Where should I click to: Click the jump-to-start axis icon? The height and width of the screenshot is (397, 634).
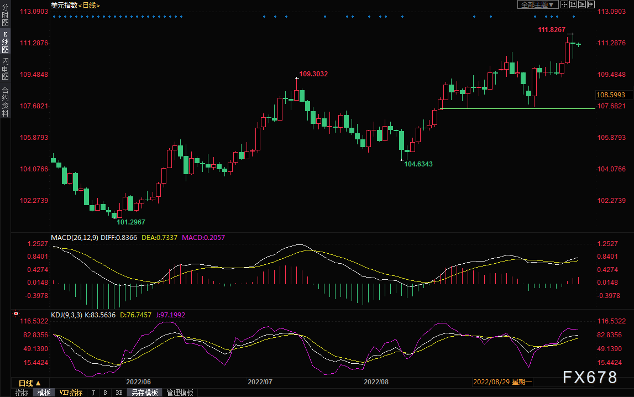[573, 4]
